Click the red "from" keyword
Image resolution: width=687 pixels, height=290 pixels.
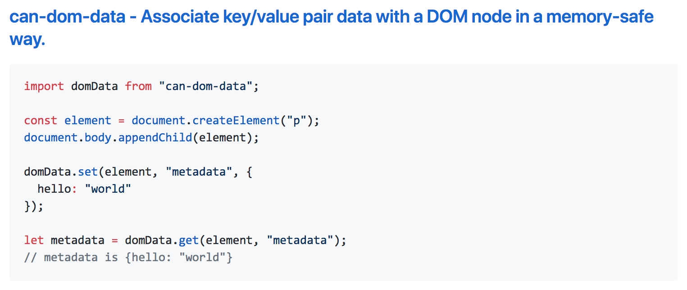click(138, 86)
